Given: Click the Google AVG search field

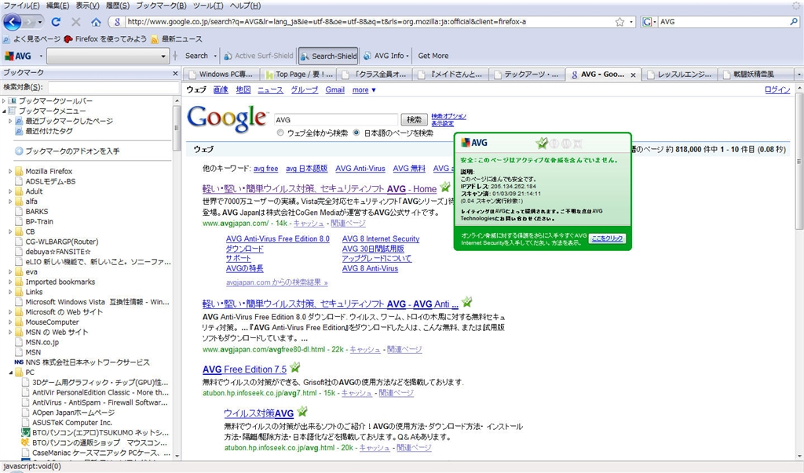Looking at the screenshot, I should [336, 120].
